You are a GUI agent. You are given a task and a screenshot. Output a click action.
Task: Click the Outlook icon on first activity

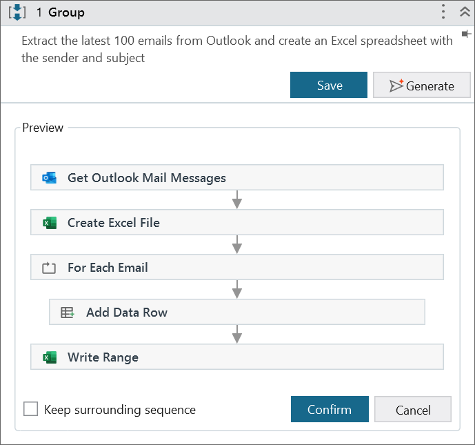(x=50, y=178)
